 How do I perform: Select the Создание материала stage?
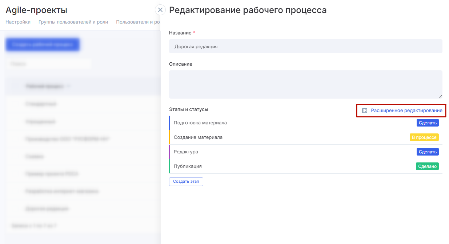pos(198,137)
